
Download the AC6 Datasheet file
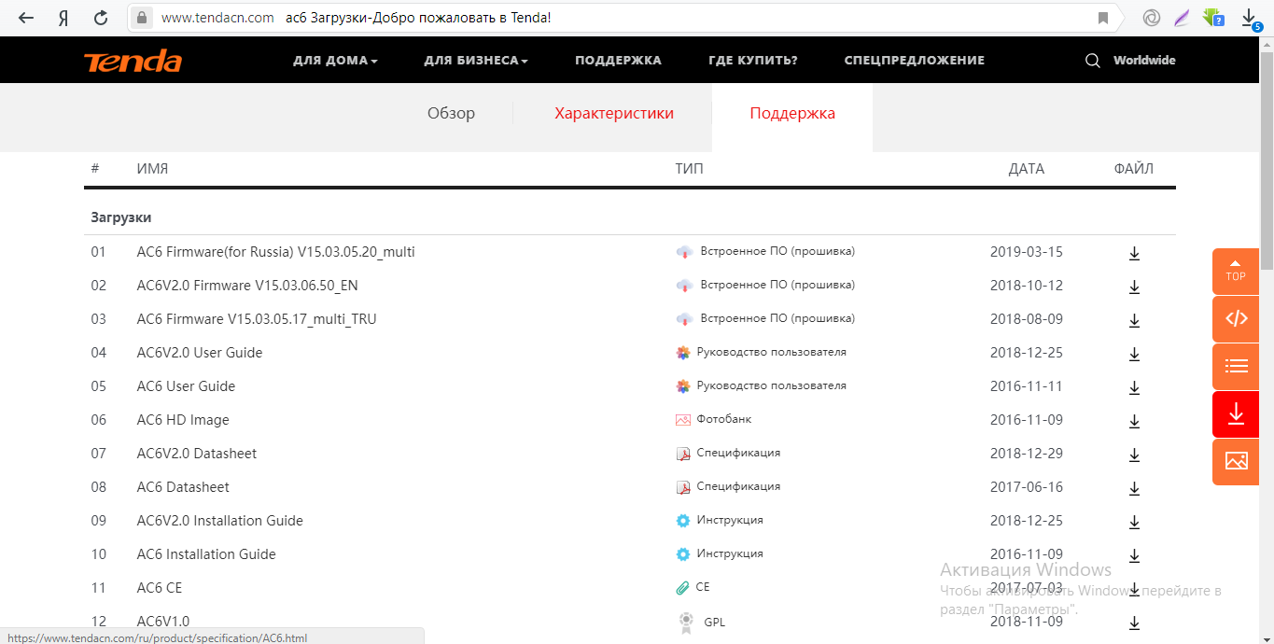(1134, 489)
